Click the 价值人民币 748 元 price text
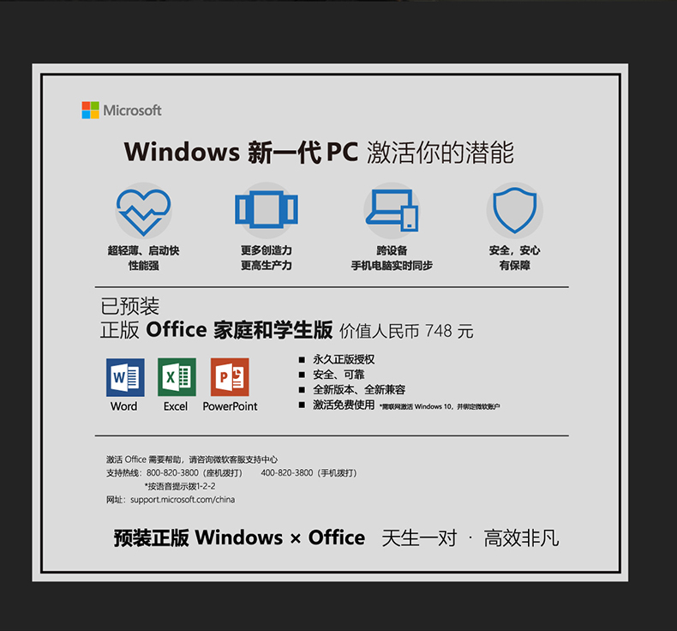Viewport: 677px width, 631px height. (406, 331)
